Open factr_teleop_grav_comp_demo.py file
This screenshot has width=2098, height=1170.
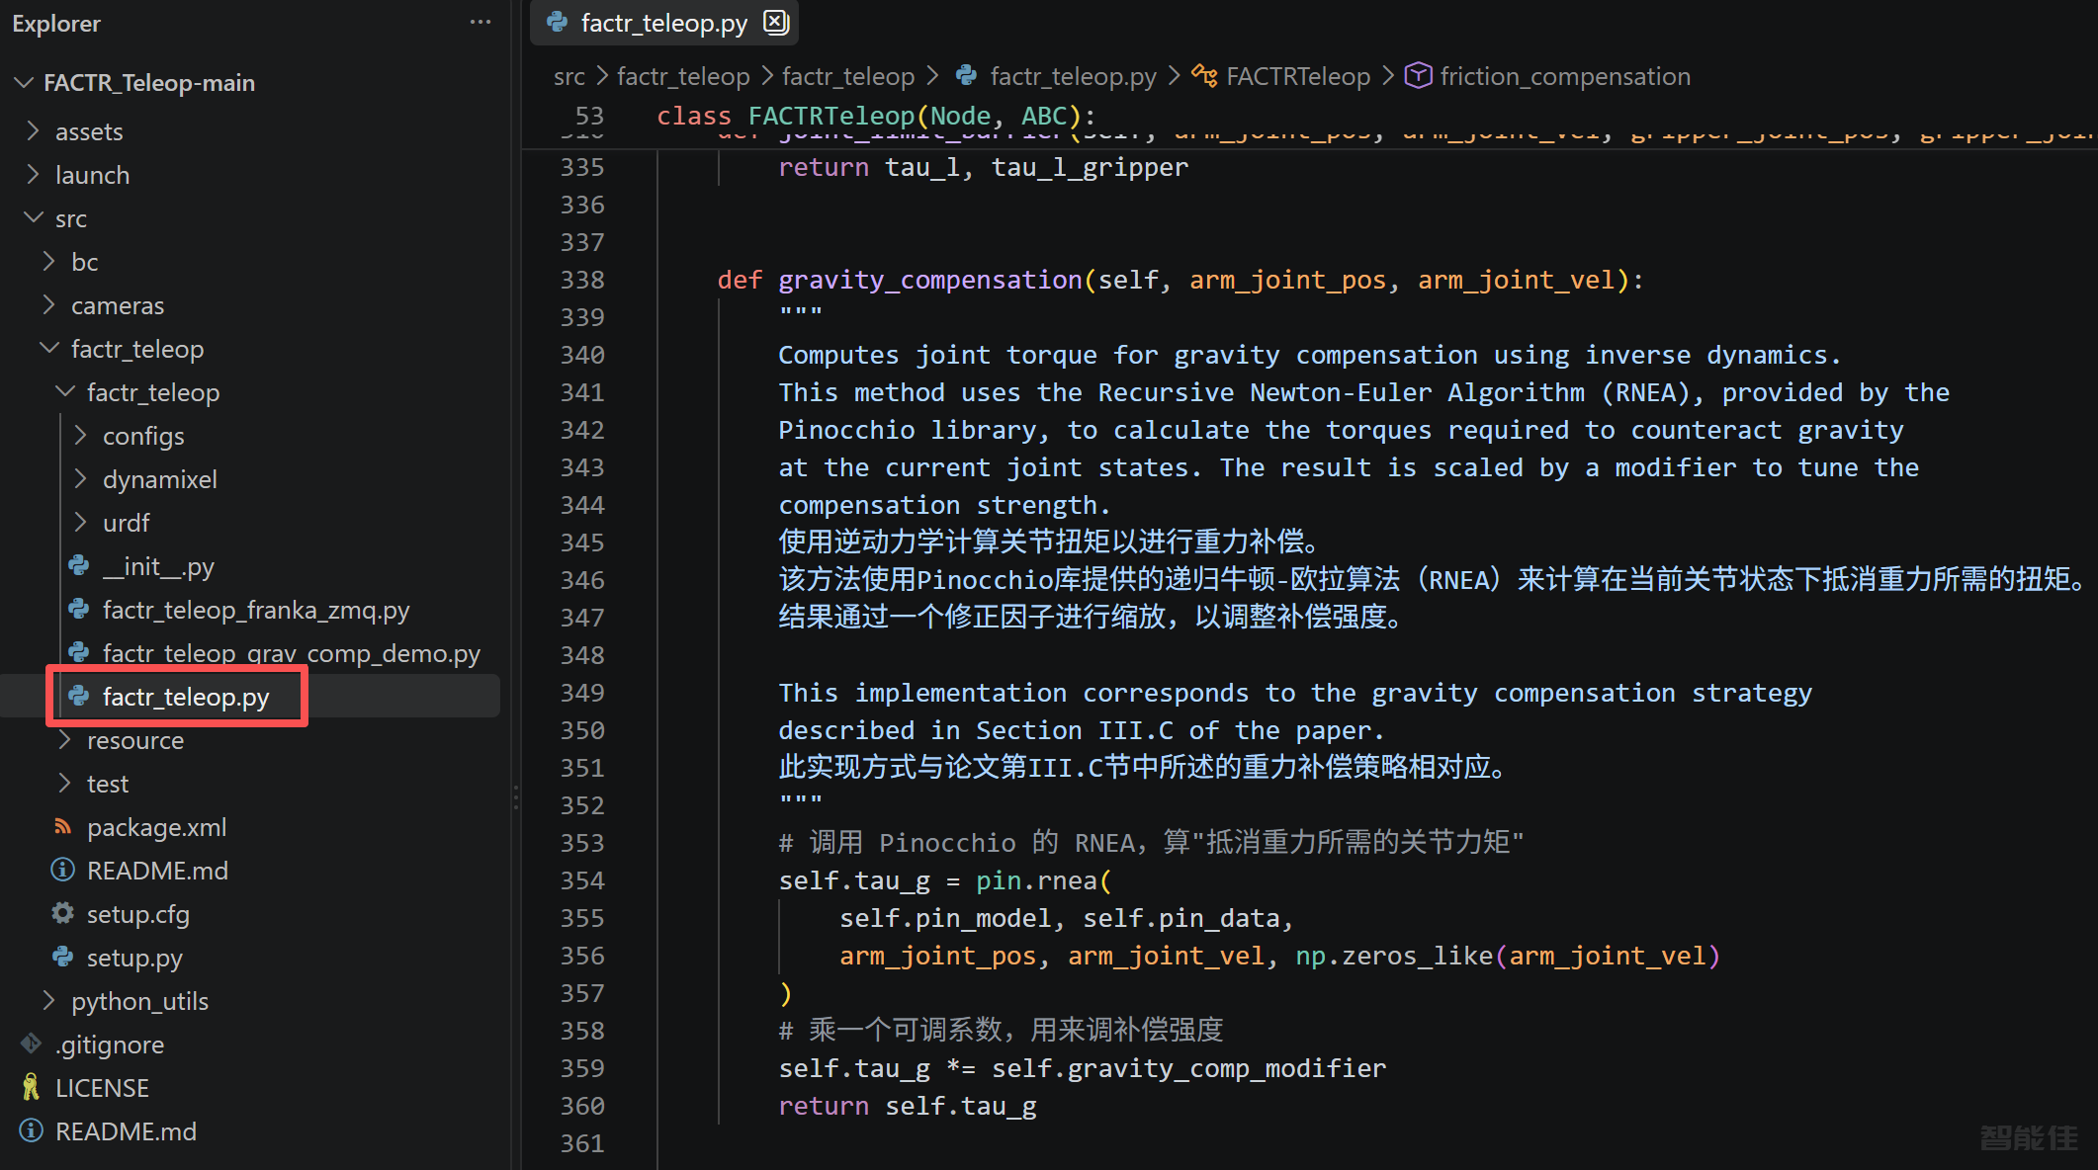292,653
